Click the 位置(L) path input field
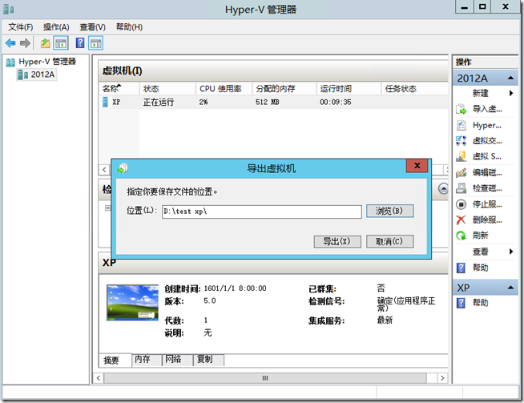The image size is (524, 403). 262,212
